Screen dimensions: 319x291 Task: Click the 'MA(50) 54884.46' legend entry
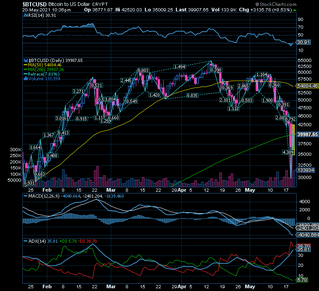click(45, 65)
